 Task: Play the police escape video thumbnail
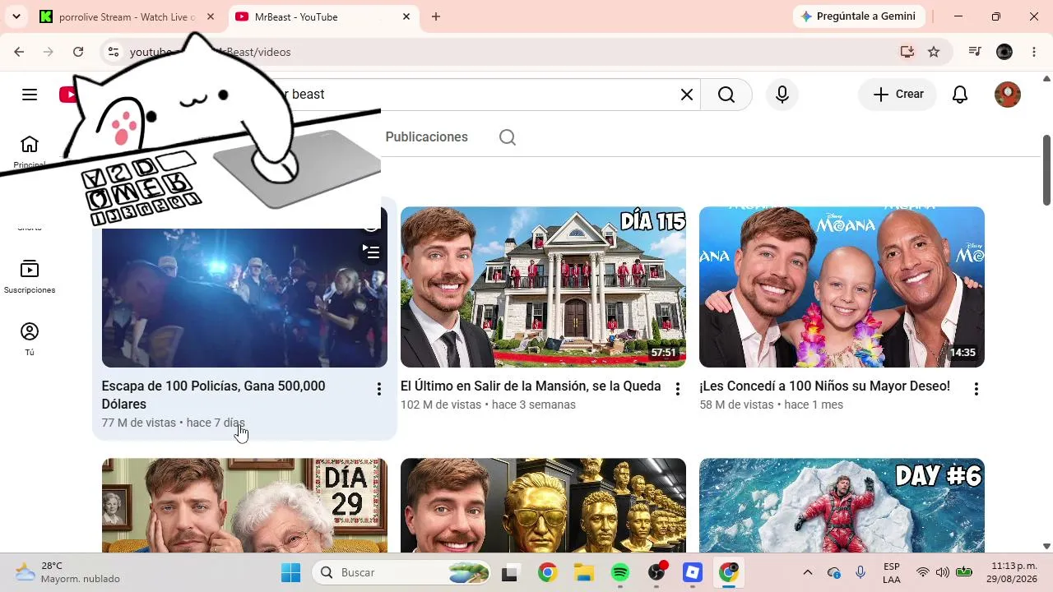pos(244,298)
